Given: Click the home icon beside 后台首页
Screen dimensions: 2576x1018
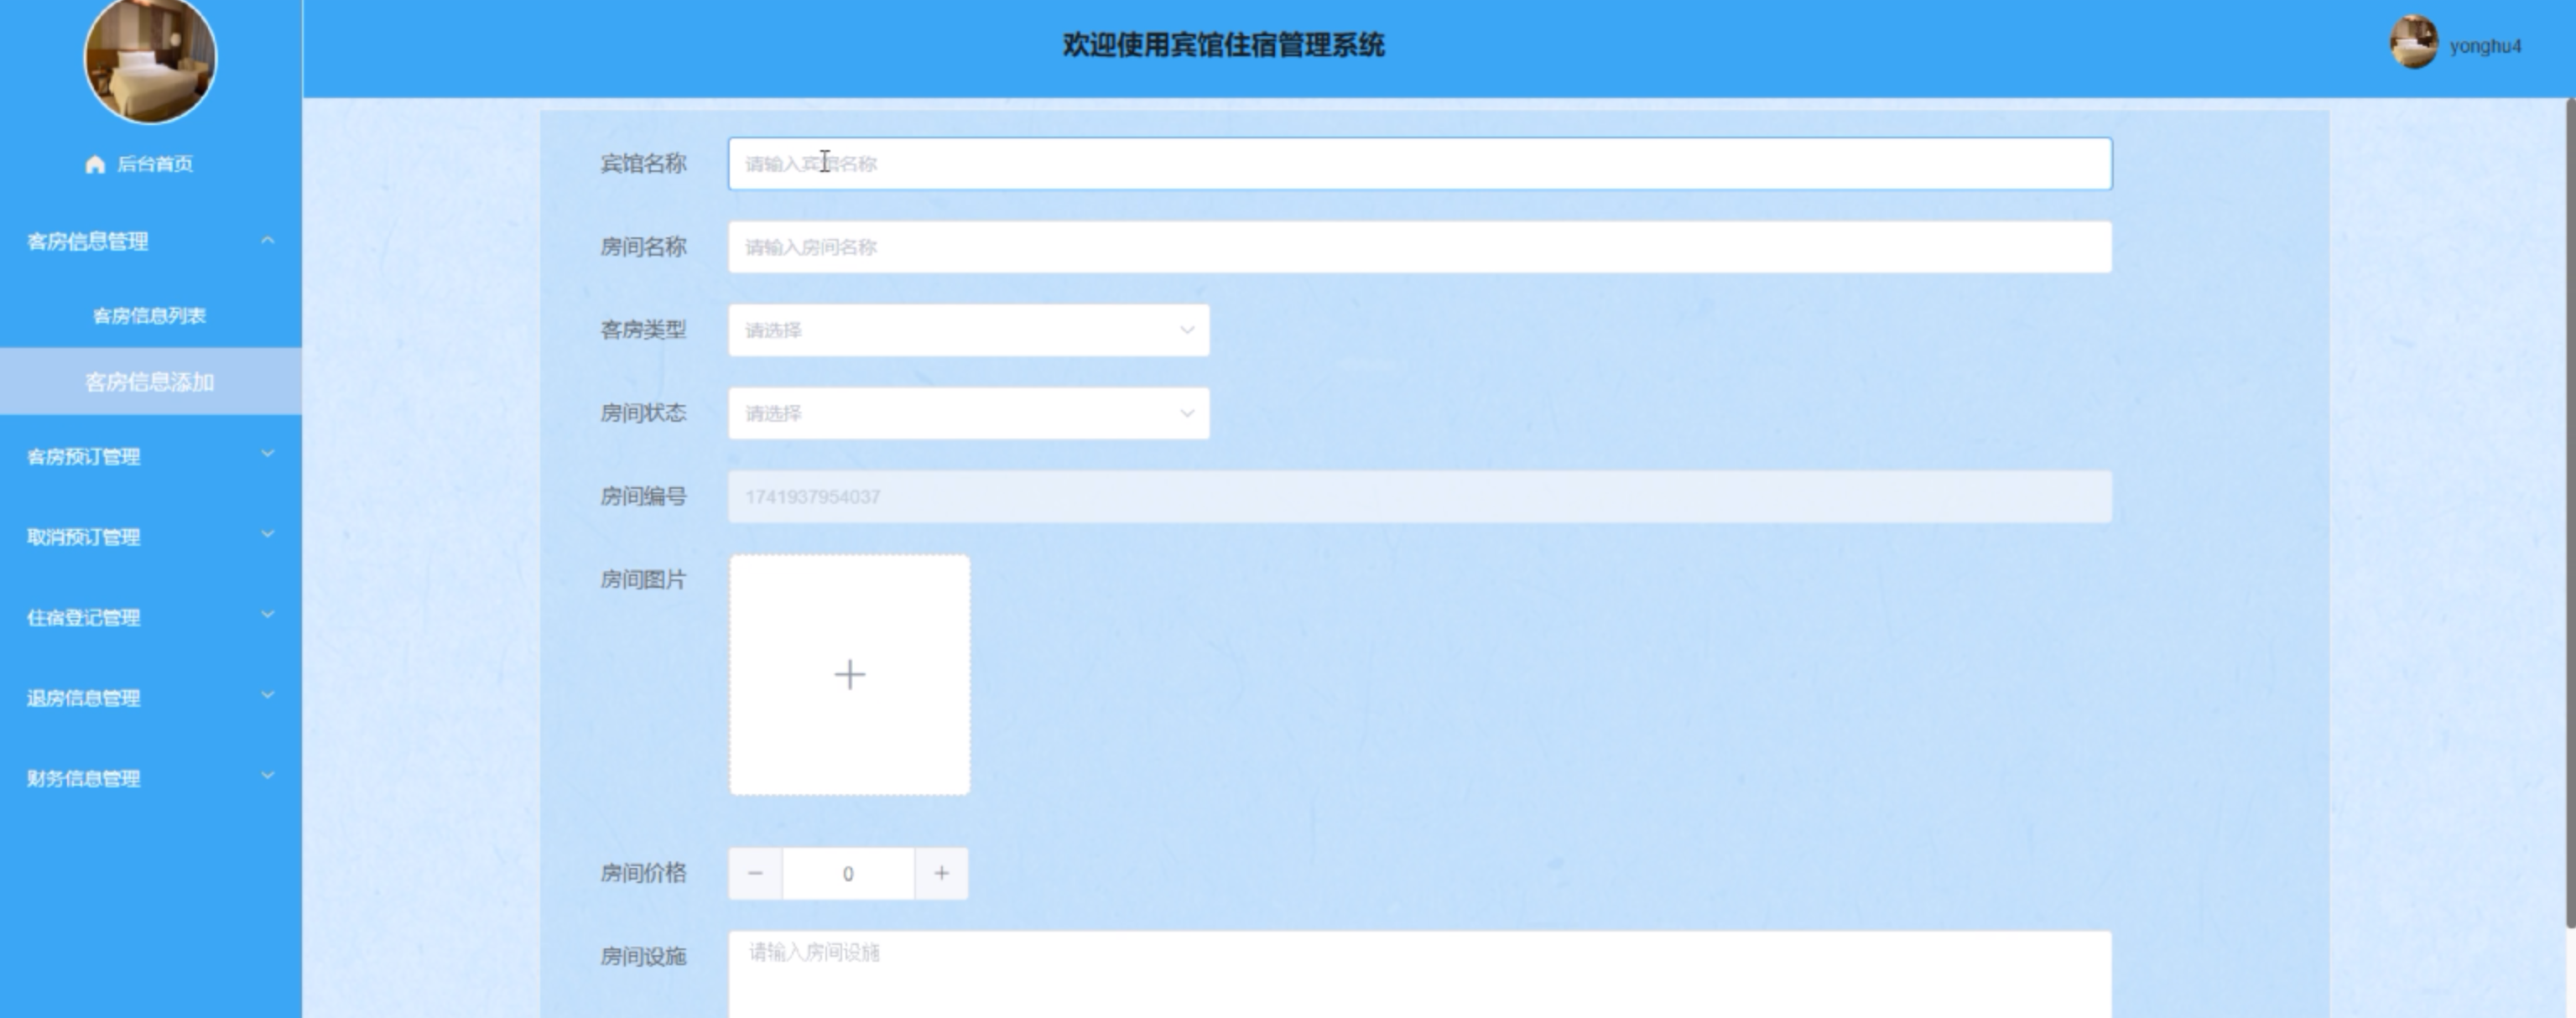Looking at the screenshot, I should pyautogui.click(x=95, y=164).
